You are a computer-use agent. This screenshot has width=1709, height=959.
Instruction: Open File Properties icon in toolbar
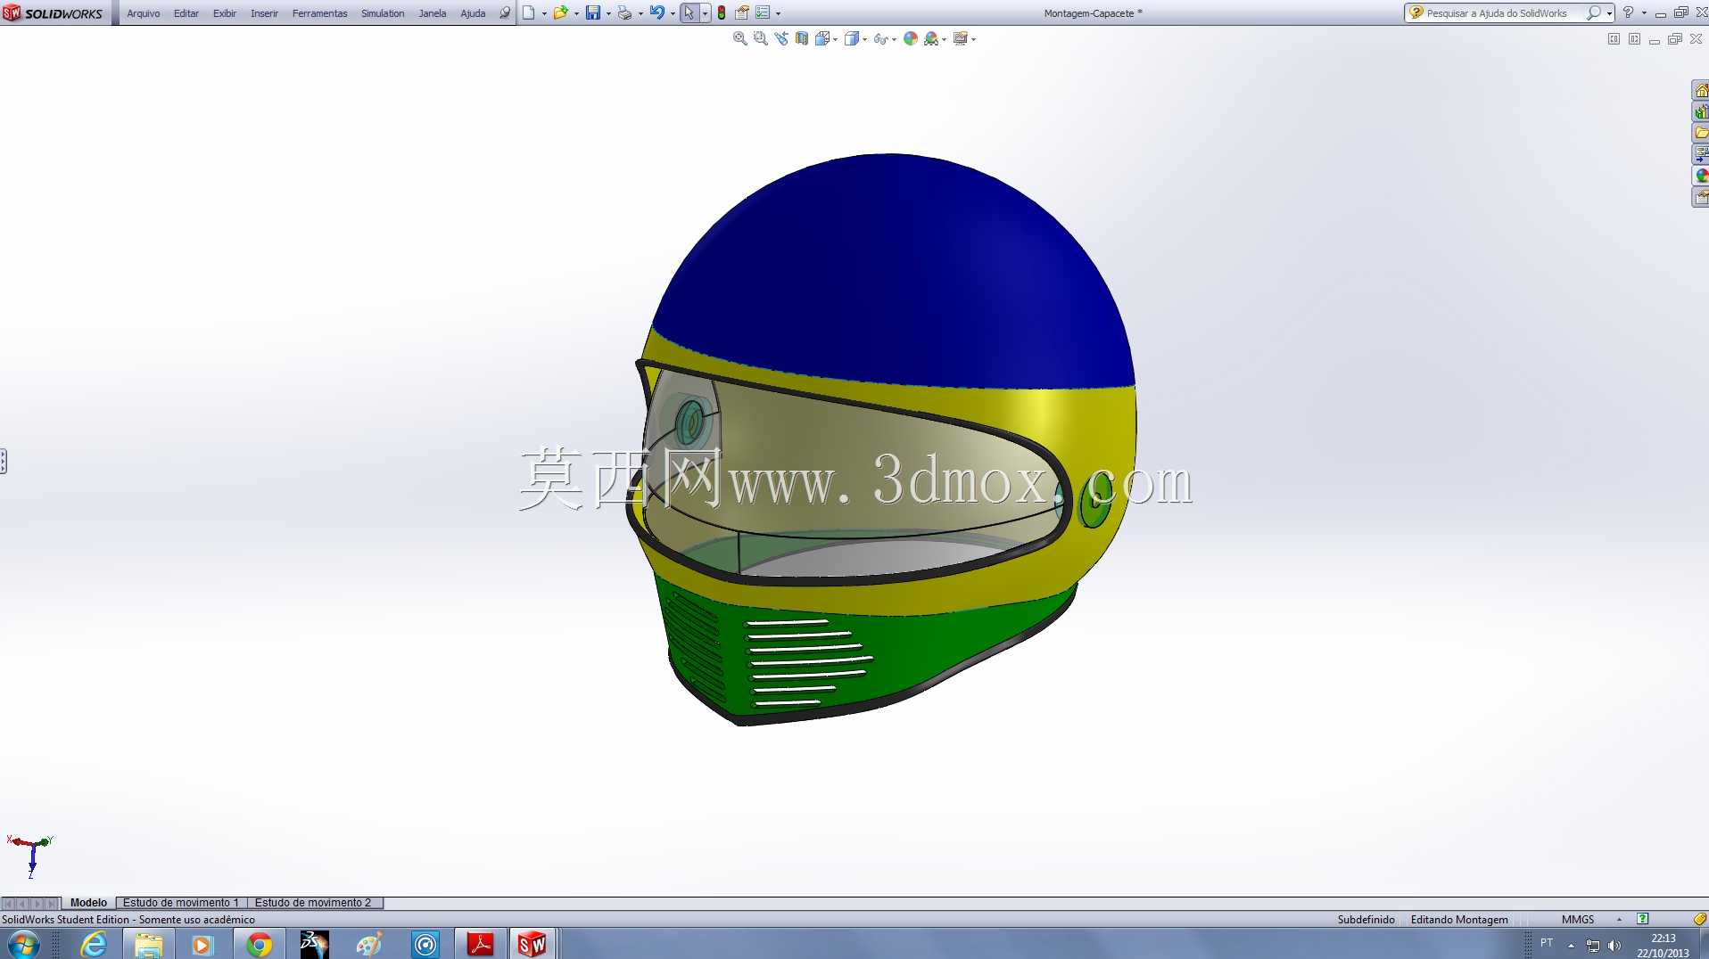coord(741,12)
